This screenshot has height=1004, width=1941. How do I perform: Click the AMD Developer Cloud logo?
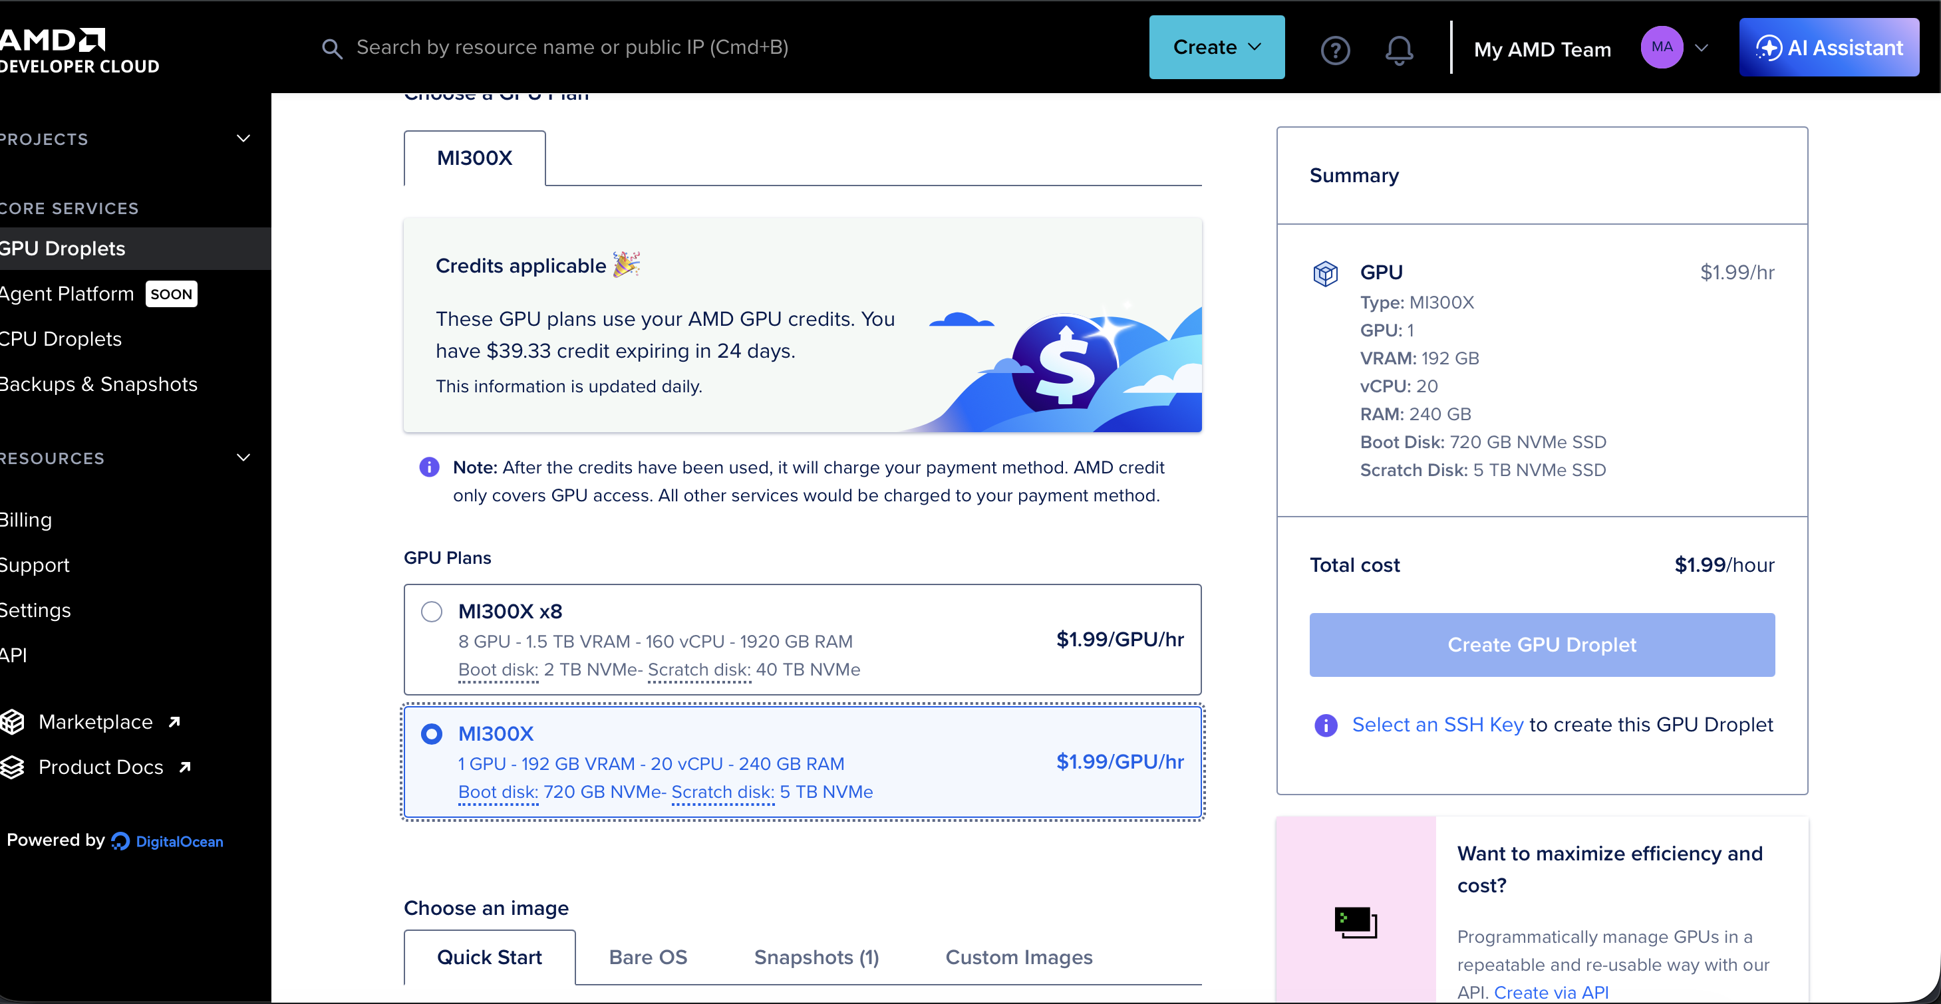coord(79,51)
